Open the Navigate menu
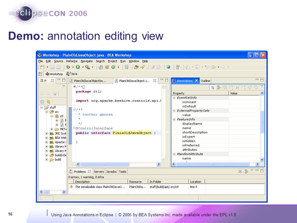Viewport: 297px width, 223px height. pyautogui.click(x=87, y=61)
